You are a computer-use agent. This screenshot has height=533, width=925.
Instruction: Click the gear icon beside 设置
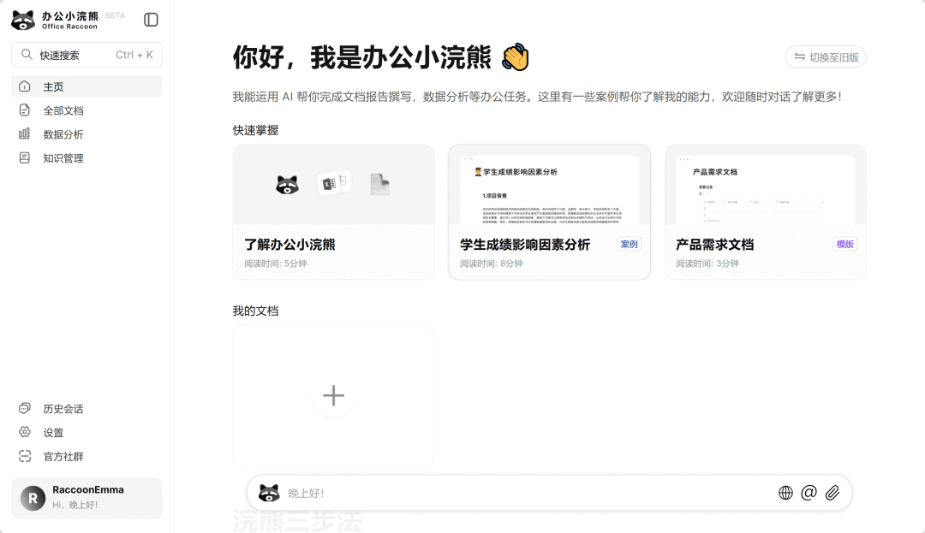25,432
